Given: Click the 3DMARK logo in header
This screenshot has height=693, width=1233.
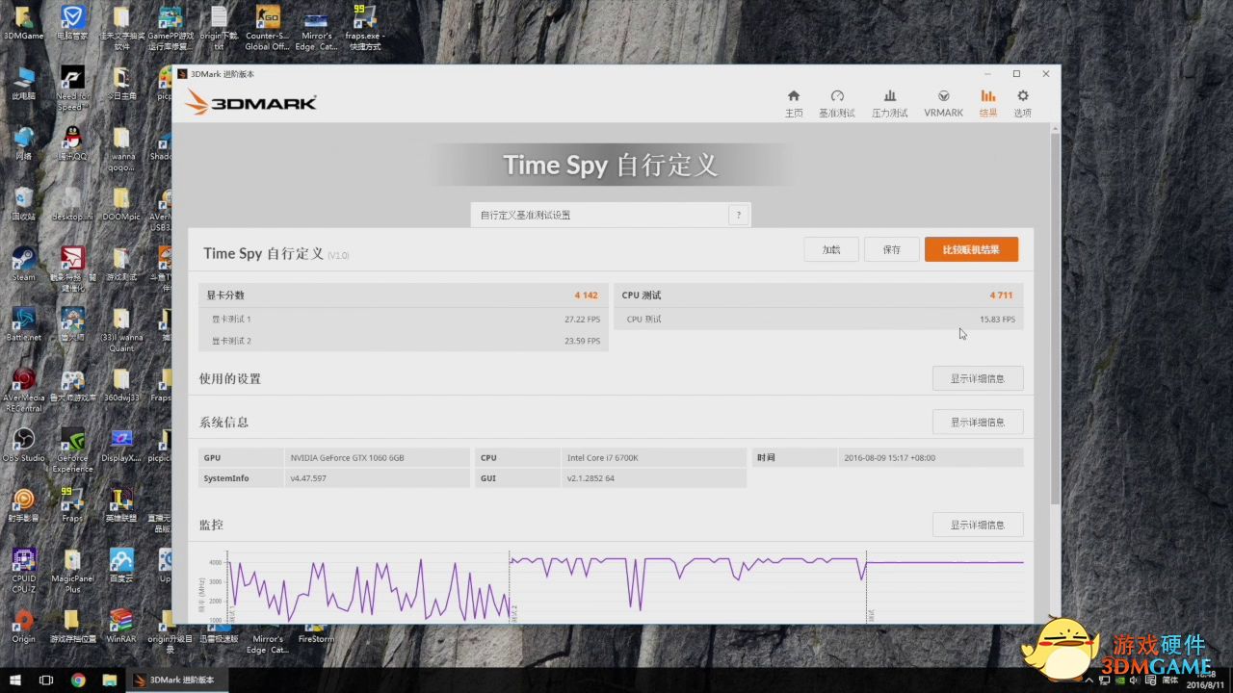Looking at the screenshot, I should click(250, 102).
